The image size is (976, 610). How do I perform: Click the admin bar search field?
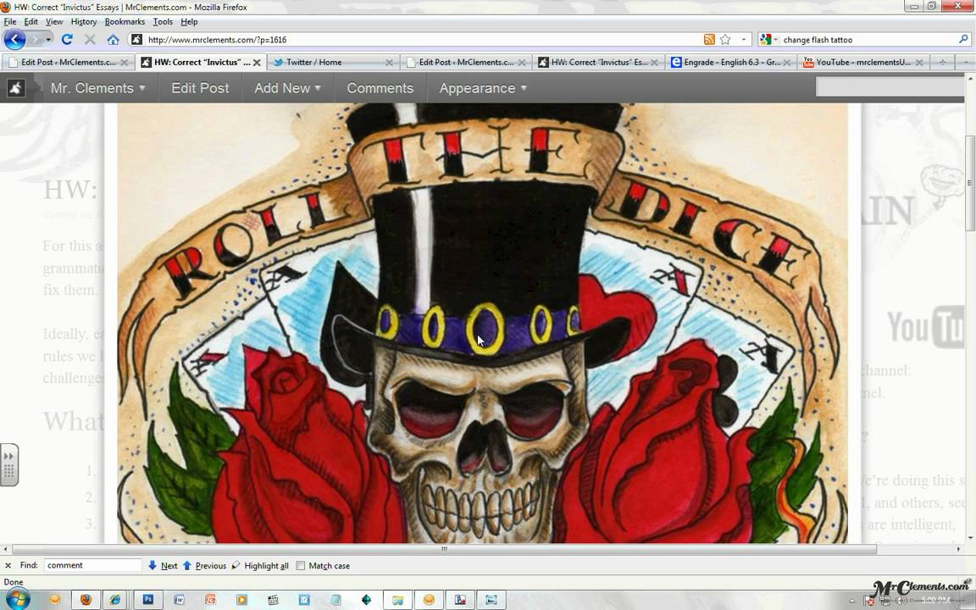[890, 87]
